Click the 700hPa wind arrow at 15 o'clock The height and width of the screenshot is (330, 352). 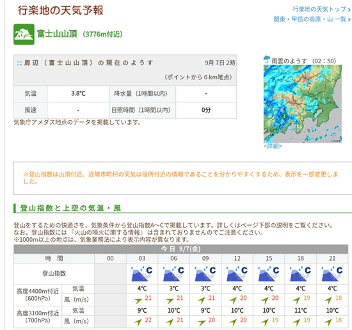[x=265, y=322]
